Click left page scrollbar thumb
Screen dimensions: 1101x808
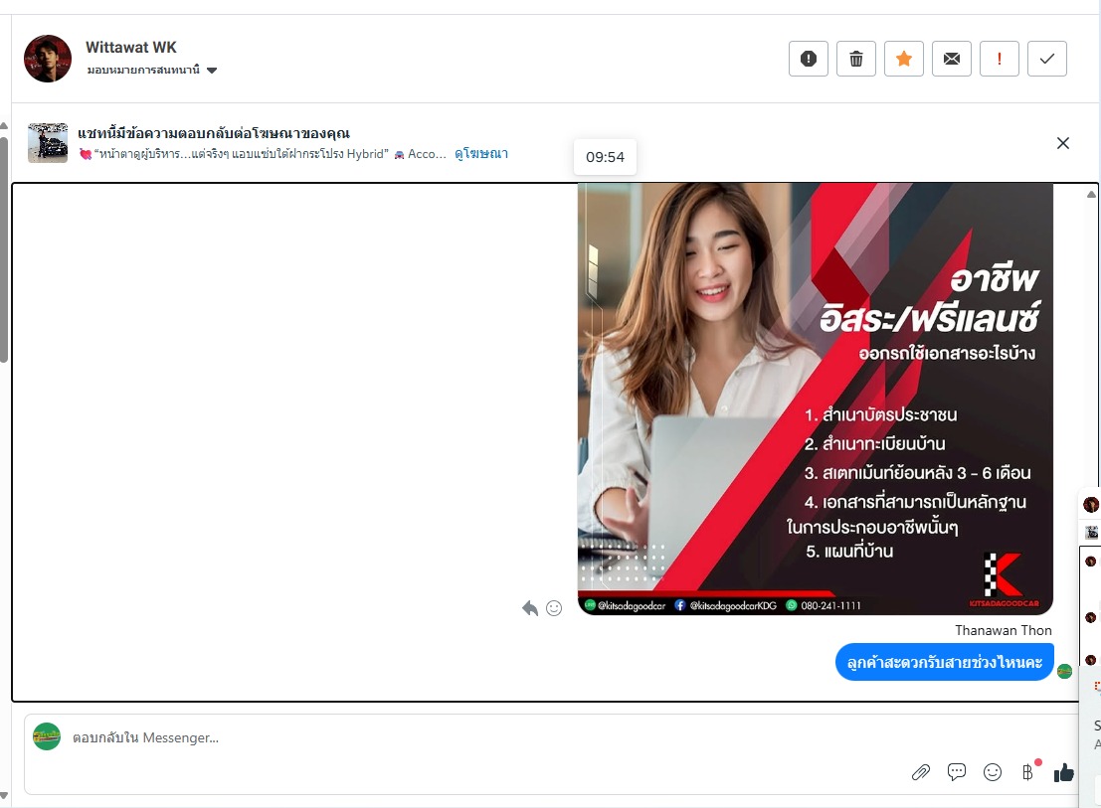4,249
